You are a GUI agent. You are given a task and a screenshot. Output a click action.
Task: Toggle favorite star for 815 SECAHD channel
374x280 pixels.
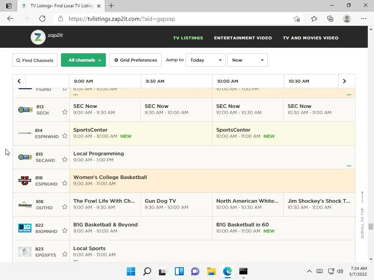[65, 159]
